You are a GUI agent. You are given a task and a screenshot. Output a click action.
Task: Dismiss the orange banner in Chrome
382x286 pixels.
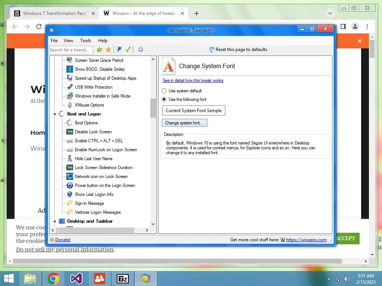(360, 41)
